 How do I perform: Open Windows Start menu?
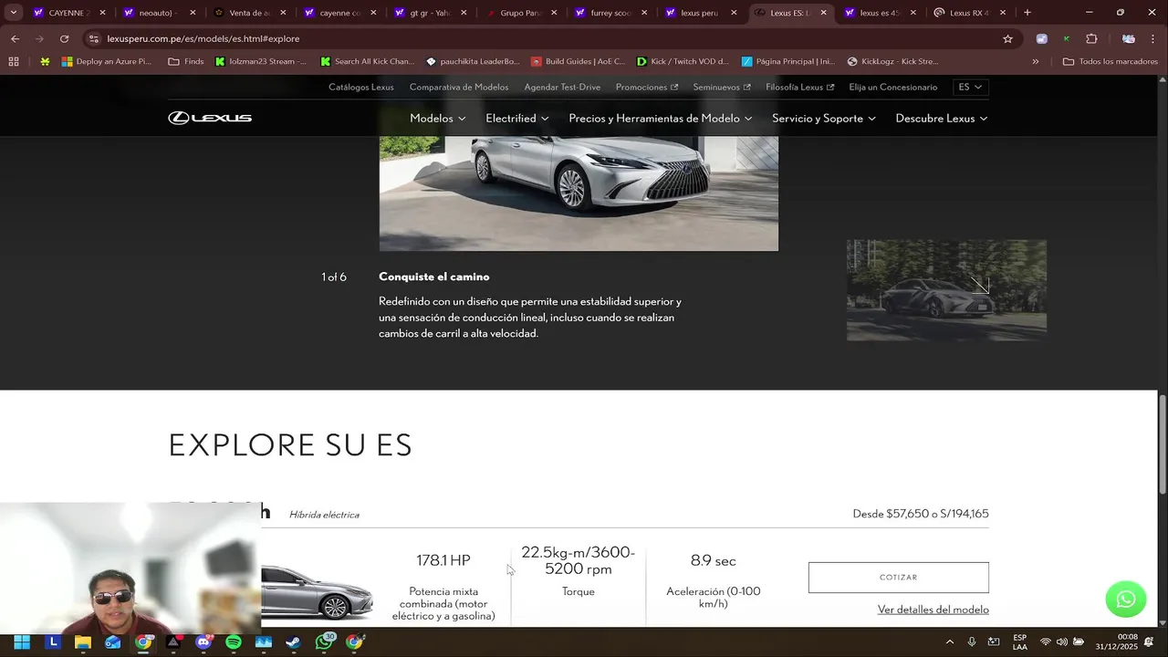(x=22, y=642)
